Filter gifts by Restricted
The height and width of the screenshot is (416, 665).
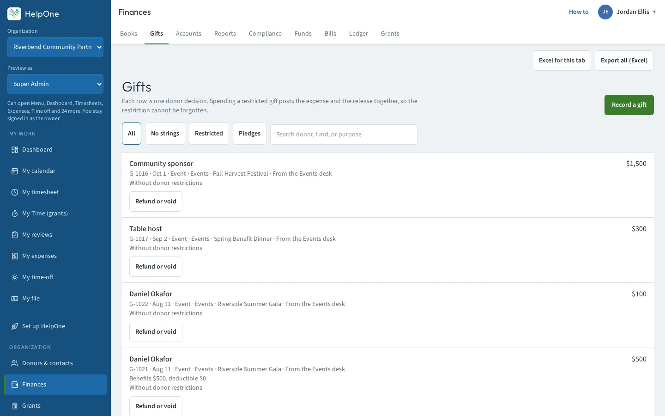(209, 134)
